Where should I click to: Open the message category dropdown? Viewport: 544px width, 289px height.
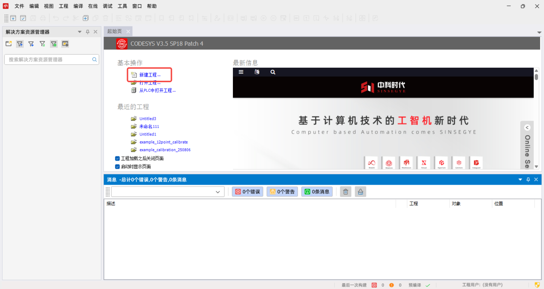[x=218, y=192]
